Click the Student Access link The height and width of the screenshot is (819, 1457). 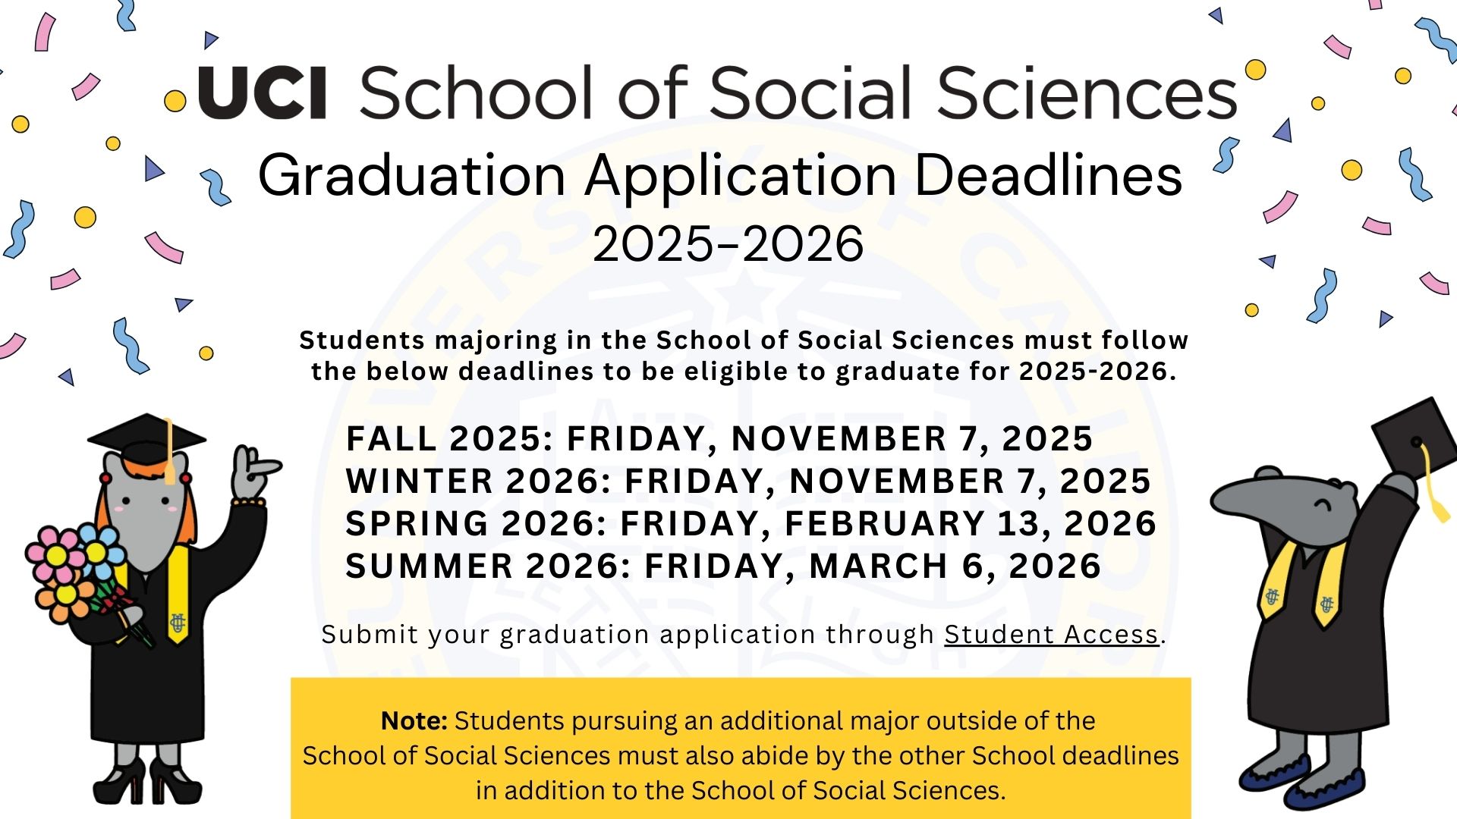tap(1051, 634)
